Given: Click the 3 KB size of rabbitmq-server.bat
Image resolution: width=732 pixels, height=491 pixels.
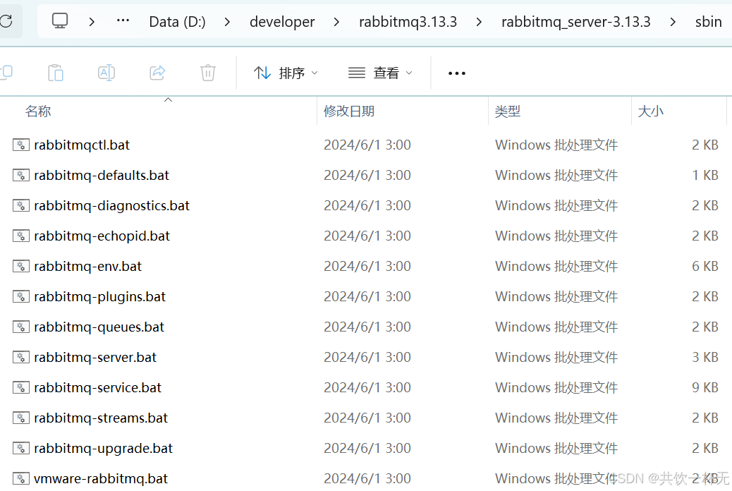Looking at the screenshot, I should (705, 358).
